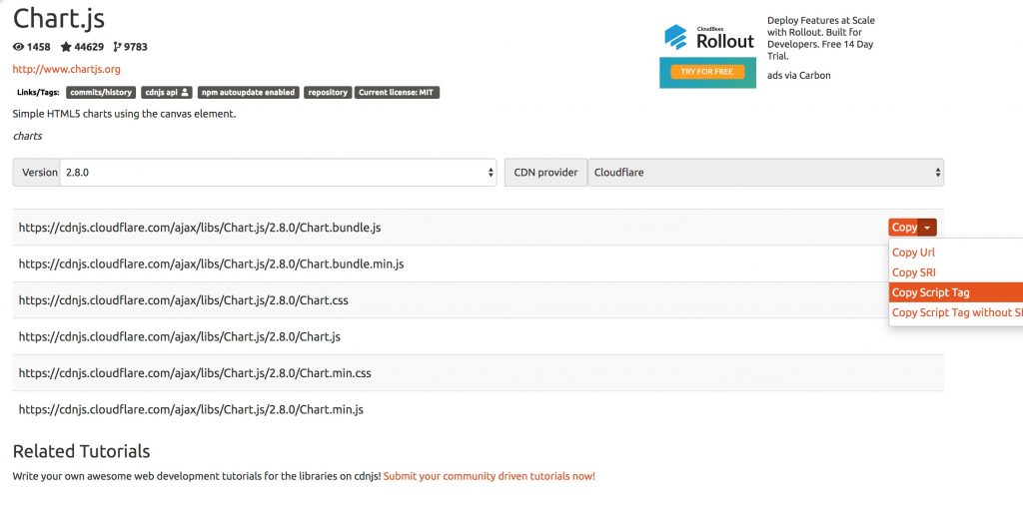The width and height of the screenshot is (1023, 508).
Task: Open the CDN provider Cloudflare dropdown
Action: pyautogui.click(x=764, y=172)
